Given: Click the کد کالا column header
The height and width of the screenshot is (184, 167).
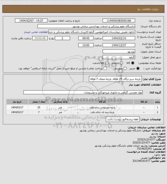Looking at the screenshot, I should click(144, 102).
